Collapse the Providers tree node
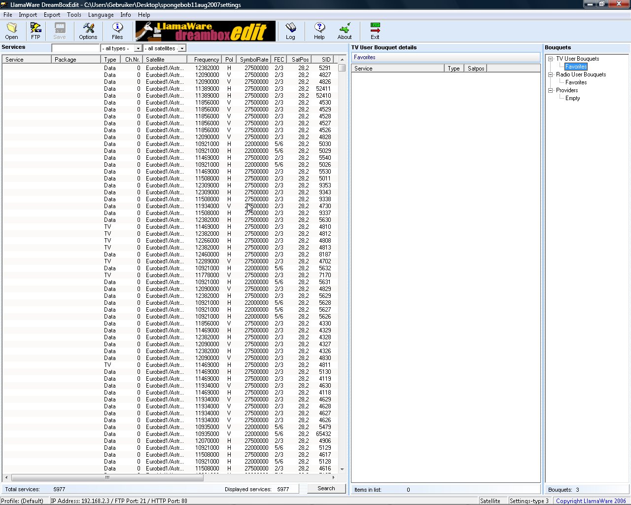The image size is (631, 505). pos(551,90)
